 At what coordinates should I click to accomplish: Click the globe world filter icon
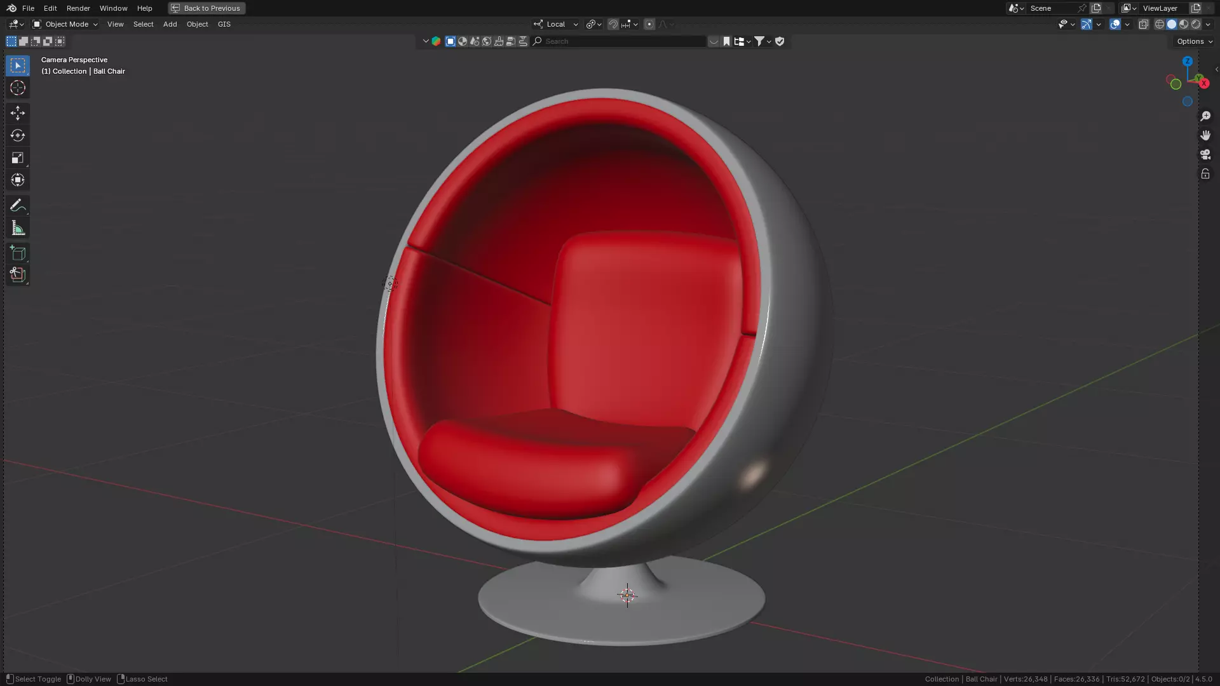(487, 41)
